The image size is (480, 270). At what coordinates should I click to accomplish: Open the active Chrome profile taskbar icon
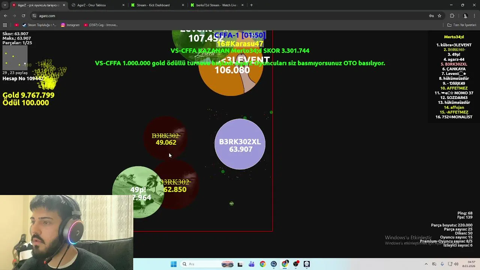point(285,264)
